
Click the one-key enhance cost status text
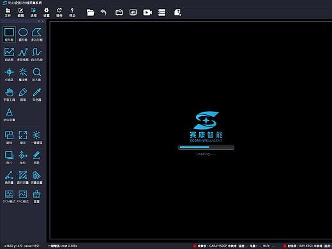pyautogui.click(x=63, y=246)
